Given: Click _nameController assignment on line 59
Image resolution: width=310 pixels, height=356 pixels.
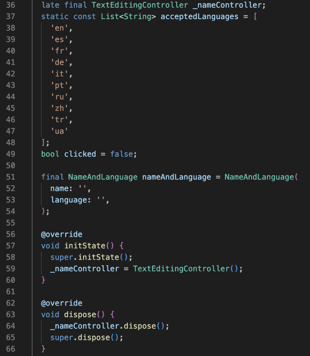Looking at the screenshot, I should [x=85, y=269].
